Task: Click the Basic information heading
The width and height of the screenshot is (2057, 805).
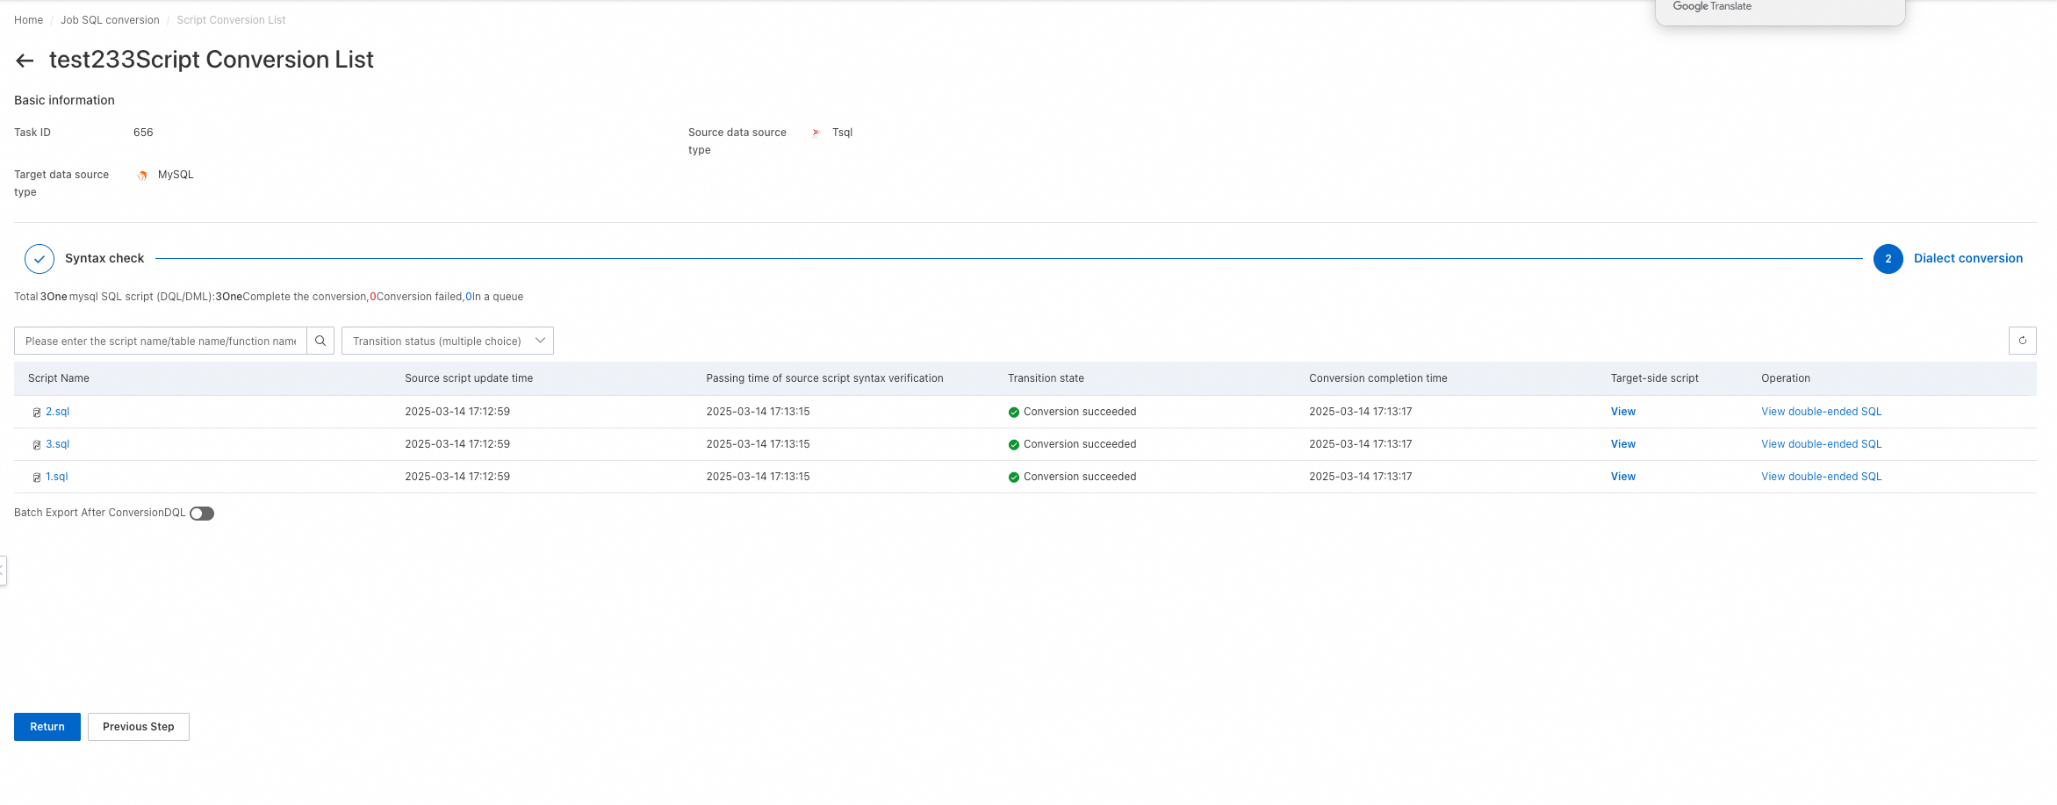Action: (x=64, y=100)
